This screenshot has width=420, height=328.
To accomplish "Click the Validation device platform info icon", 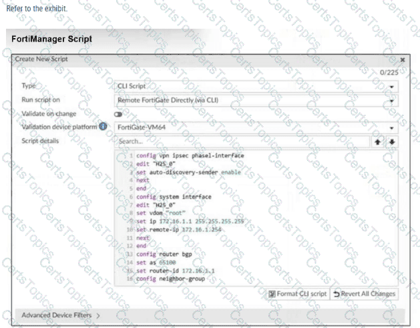I will point(103,126).
